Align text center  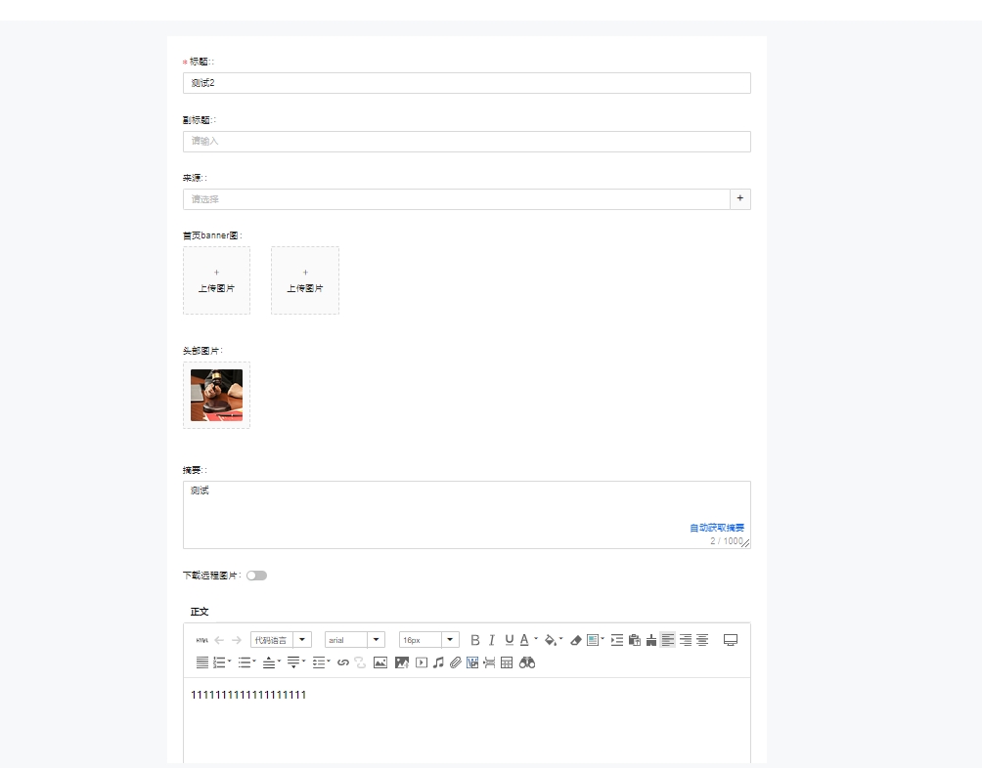[702, 640]
